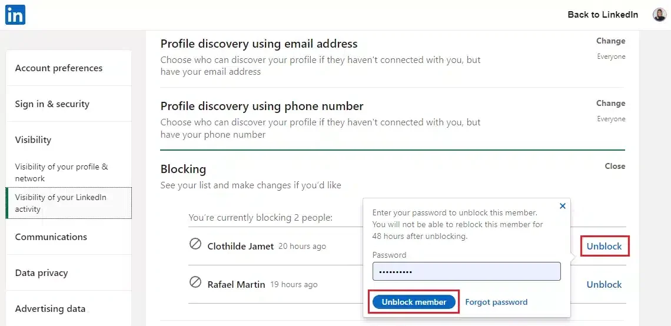Select the Visibility sidebar section
This screenshot has height=326, width=671.
(33, 140)
